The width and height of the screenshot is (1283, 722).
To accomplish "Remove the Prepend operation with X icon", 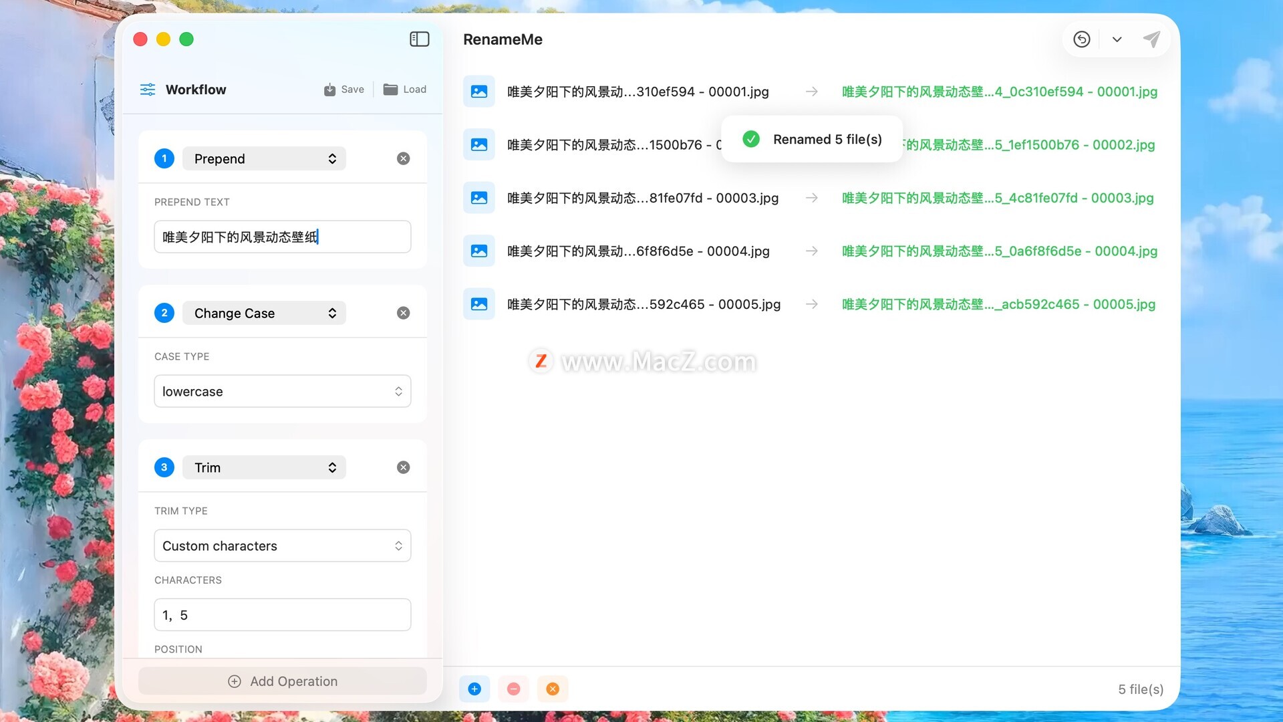I will coord(403,158).
